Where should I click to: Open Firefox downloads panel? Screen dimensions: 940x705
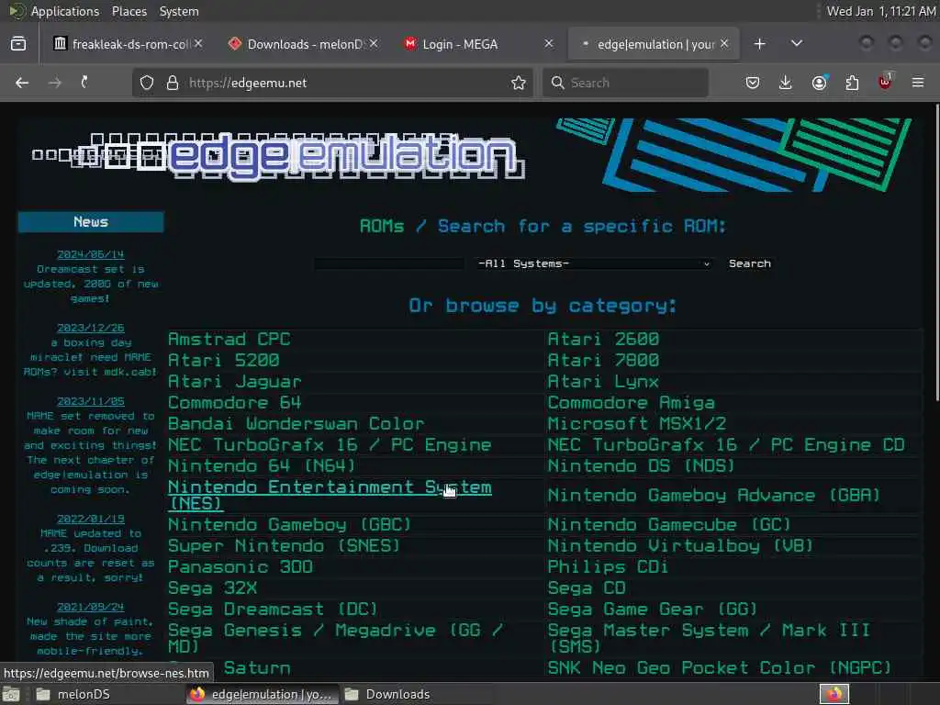click(786, 83)
